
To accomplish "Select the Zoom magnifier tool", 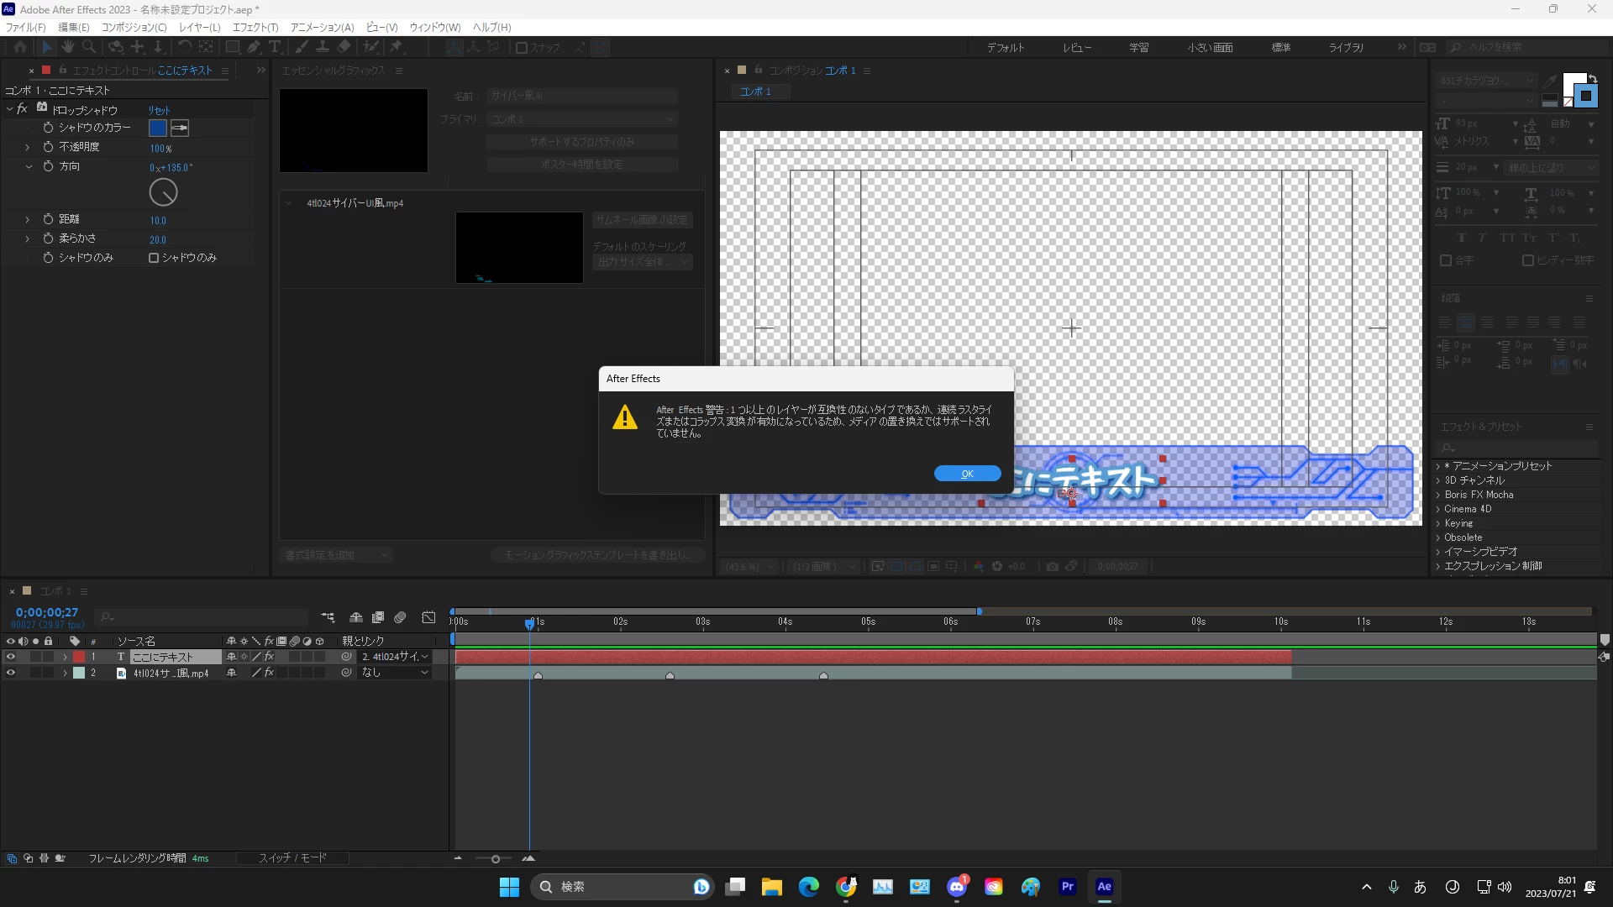I will 89,48.
